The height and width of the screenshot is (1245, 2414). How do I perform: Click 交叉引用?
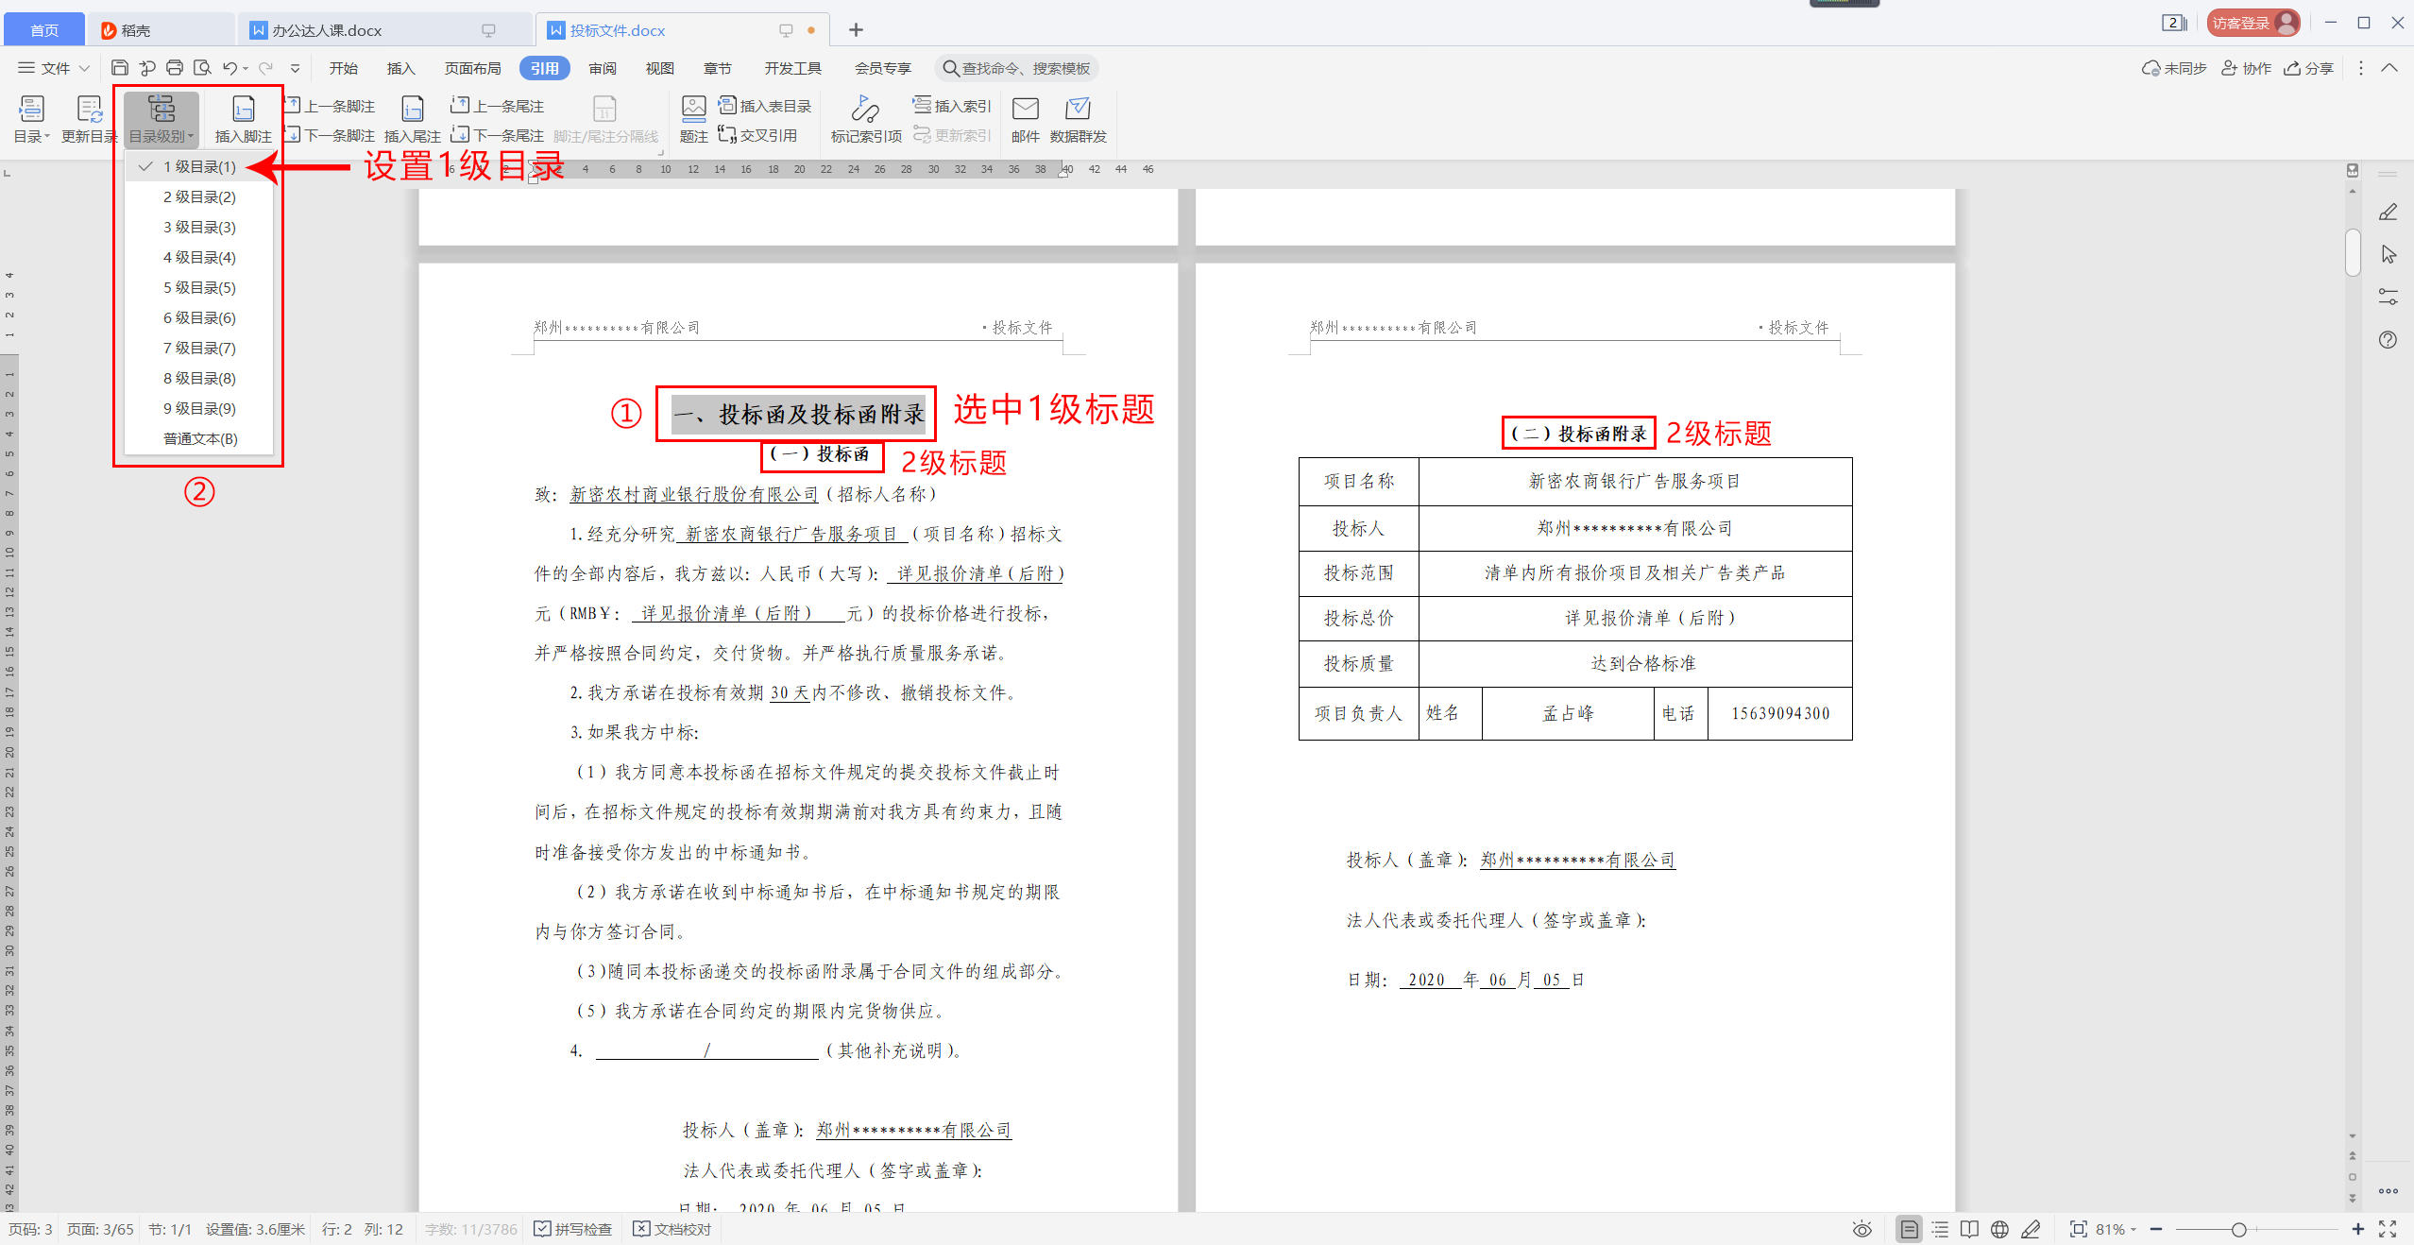pos(757,135)
